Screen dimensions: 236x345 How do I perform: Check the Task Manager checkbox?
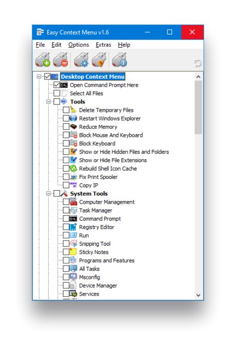[66, 210]
